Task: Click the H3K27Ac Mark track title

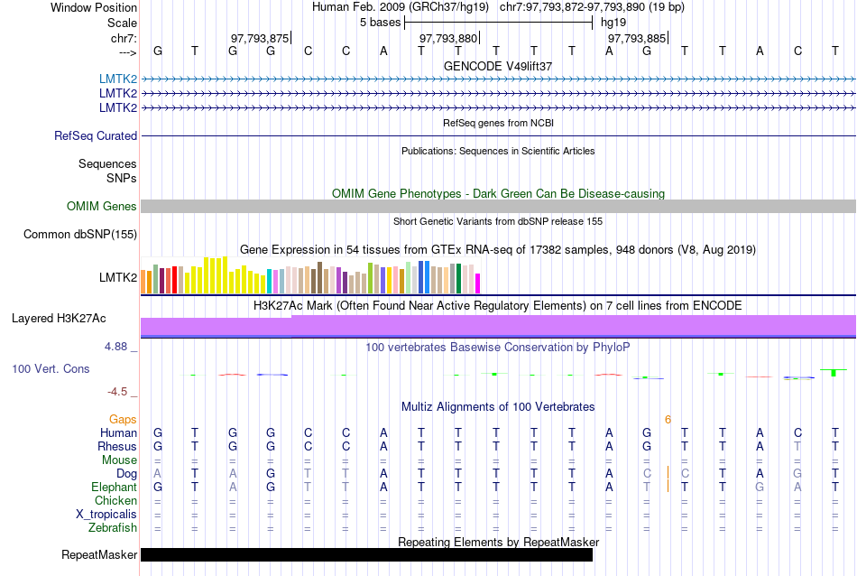Action: click(x=498, y=306)
